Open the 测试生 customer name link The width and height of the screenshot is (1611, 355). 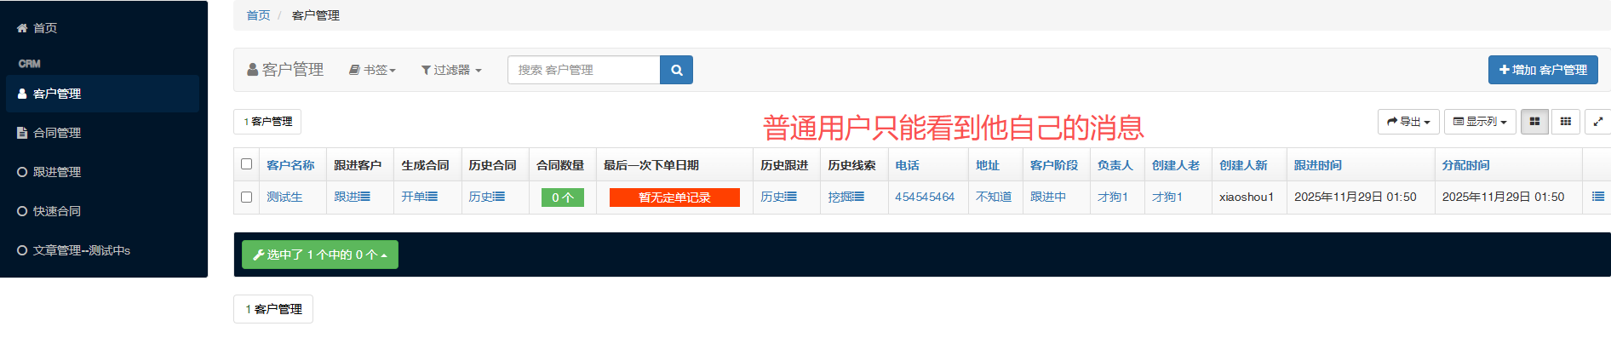pos(284,197)
